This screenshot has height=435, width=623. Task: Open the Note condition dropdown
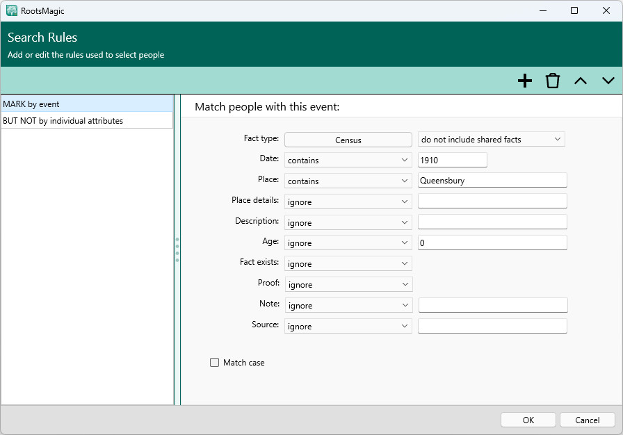pyautogui.click(x=348, y=305)
